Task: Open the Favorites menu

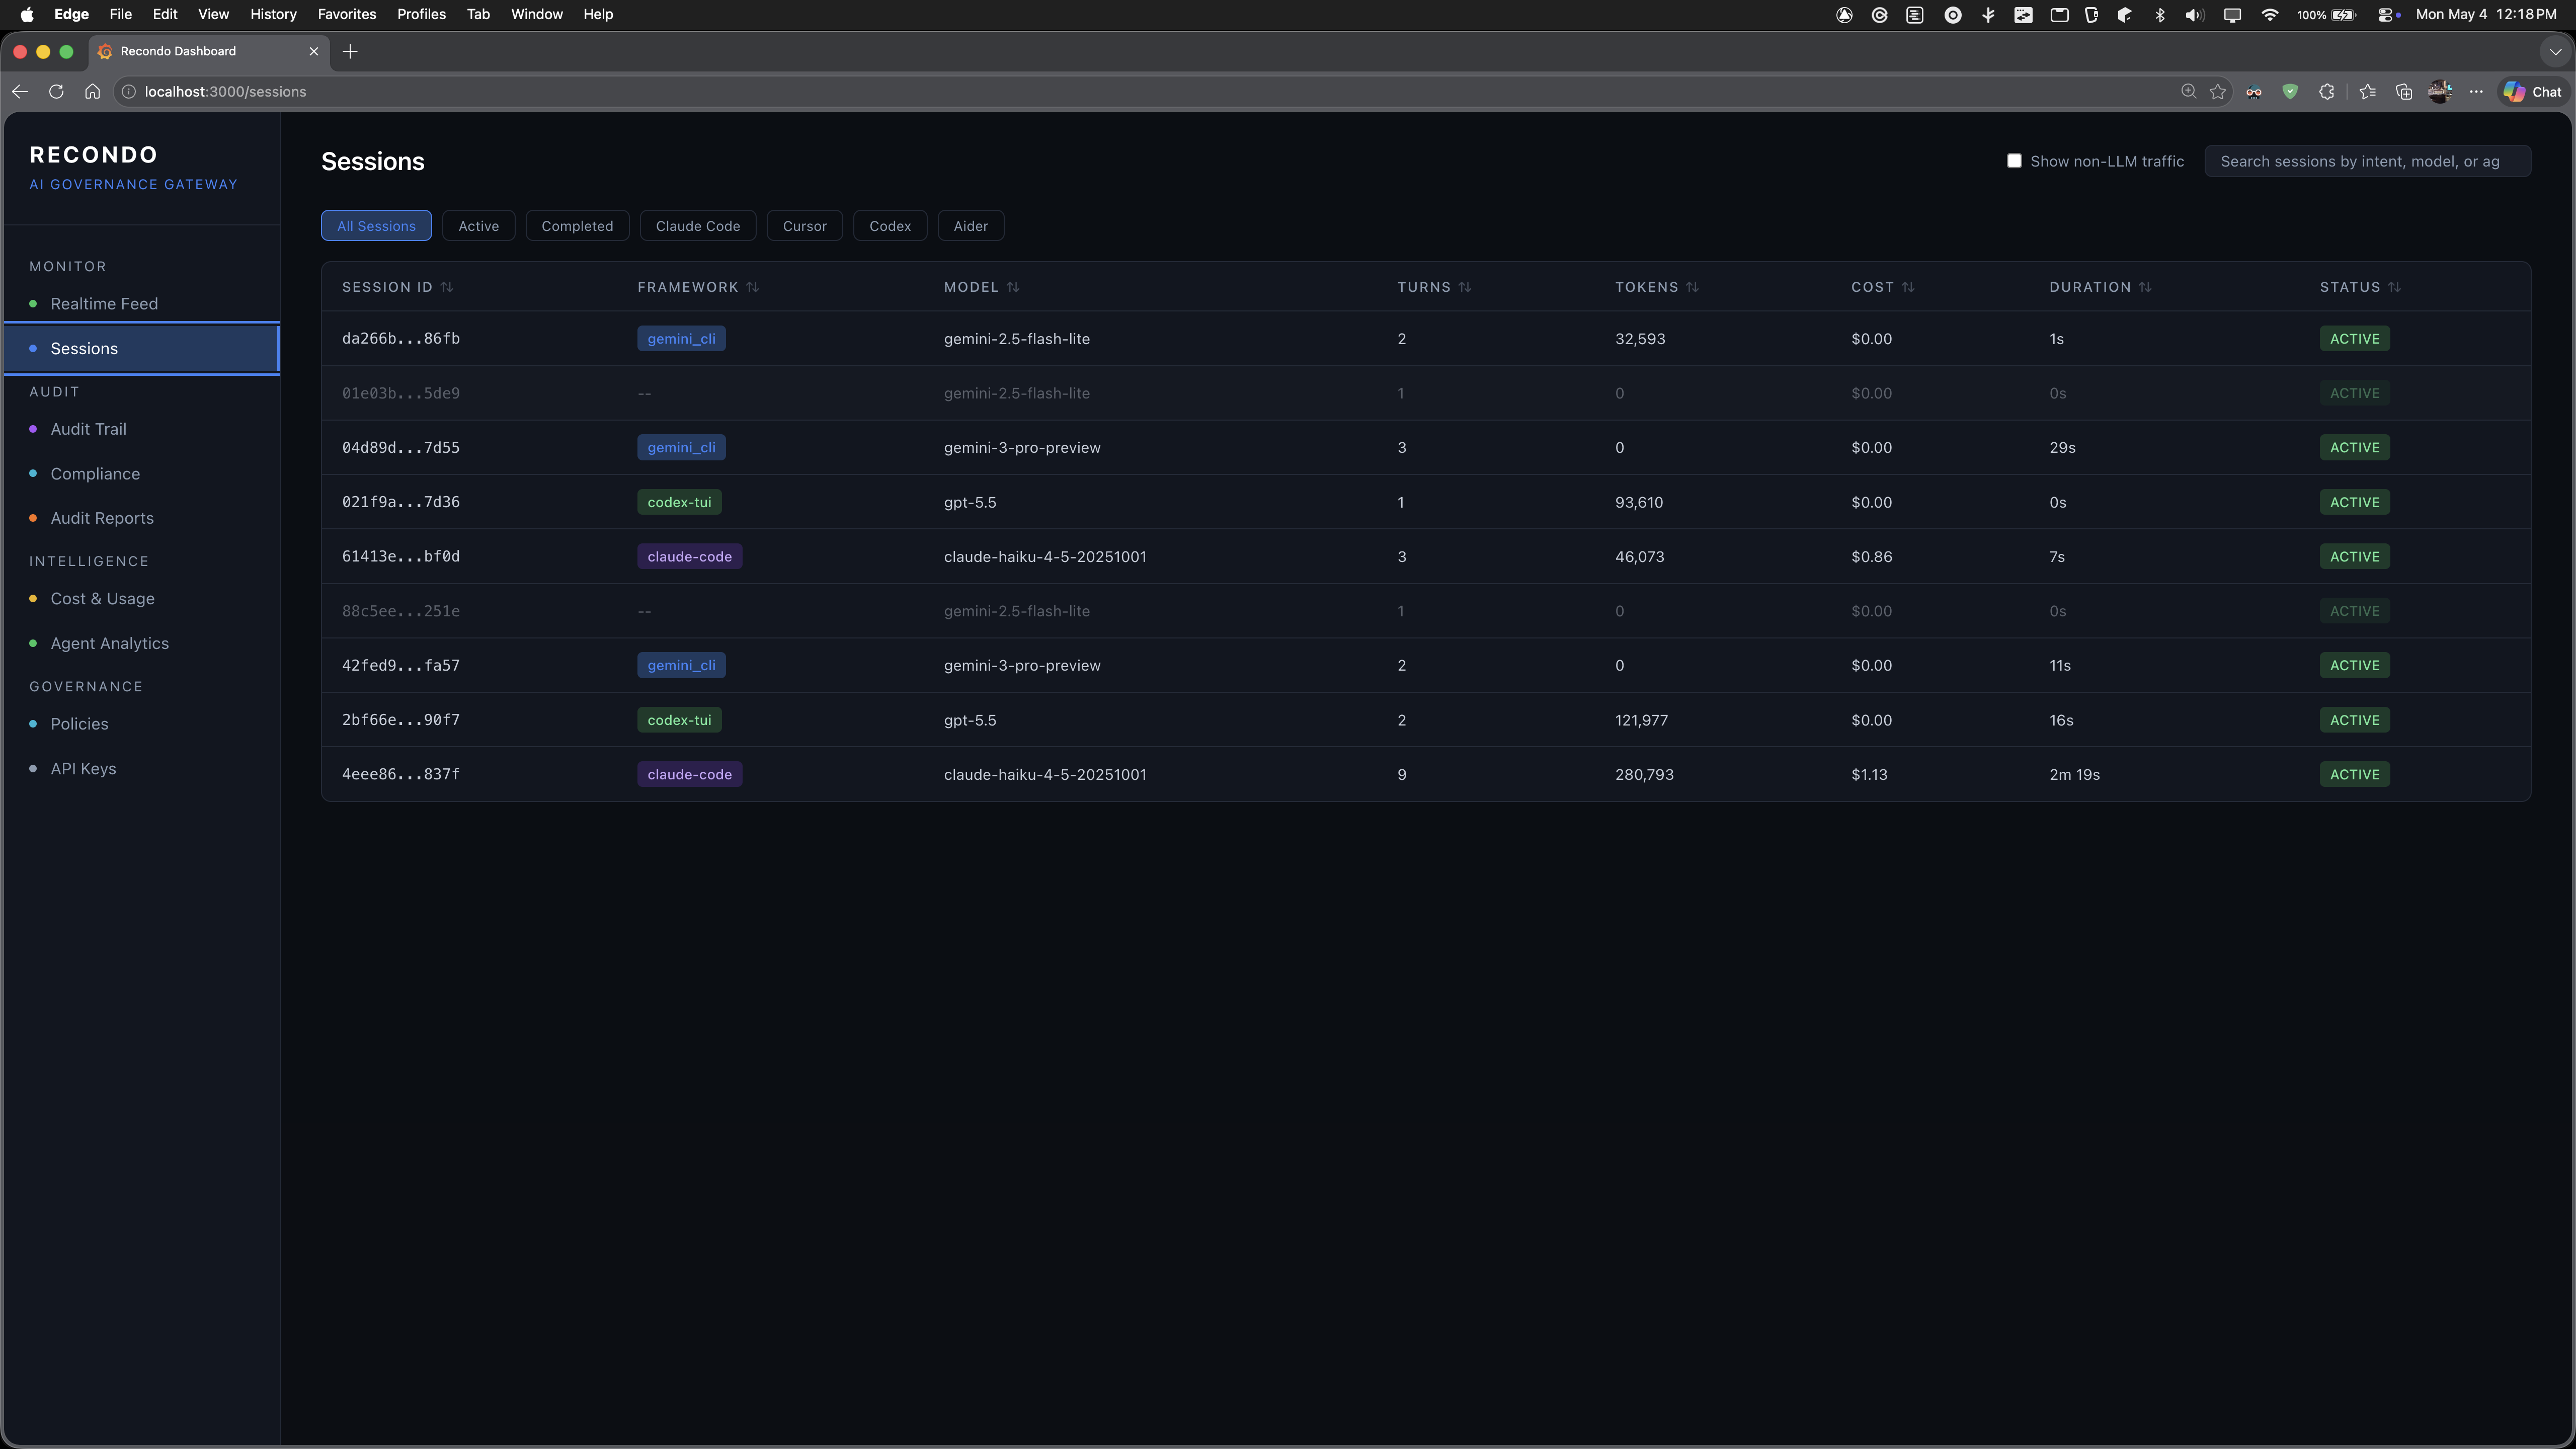Action: [346, 14]
